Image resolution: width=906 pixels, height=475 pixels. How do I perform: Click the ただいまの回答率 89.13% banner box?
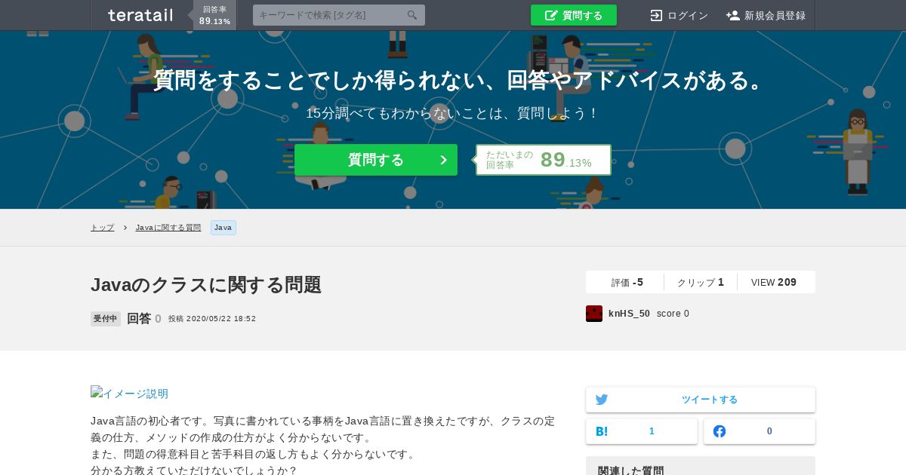click(544, 160)
